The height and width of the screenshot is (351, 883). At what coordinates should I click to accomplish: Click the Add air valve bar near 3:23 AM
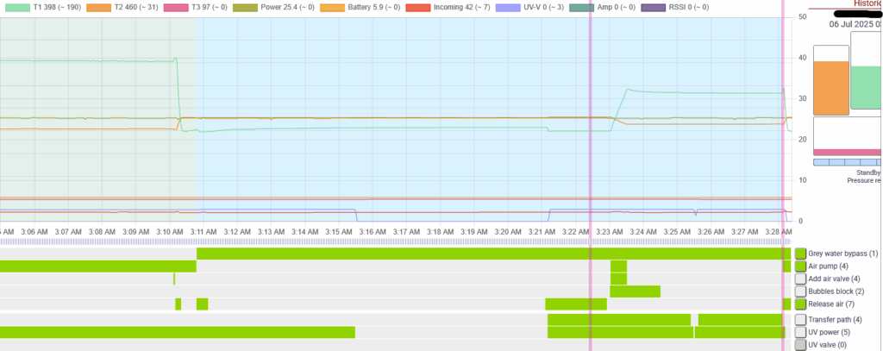tap(618, 279)
